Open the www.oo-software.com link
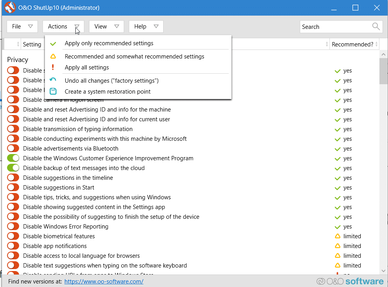This screenshot has width=388, height=287. [x=103, y=281]
